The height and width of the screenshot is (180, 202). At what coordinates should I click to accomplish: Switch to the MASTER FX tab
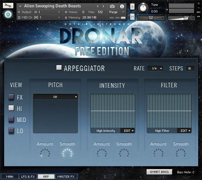(x=66, y=176)
